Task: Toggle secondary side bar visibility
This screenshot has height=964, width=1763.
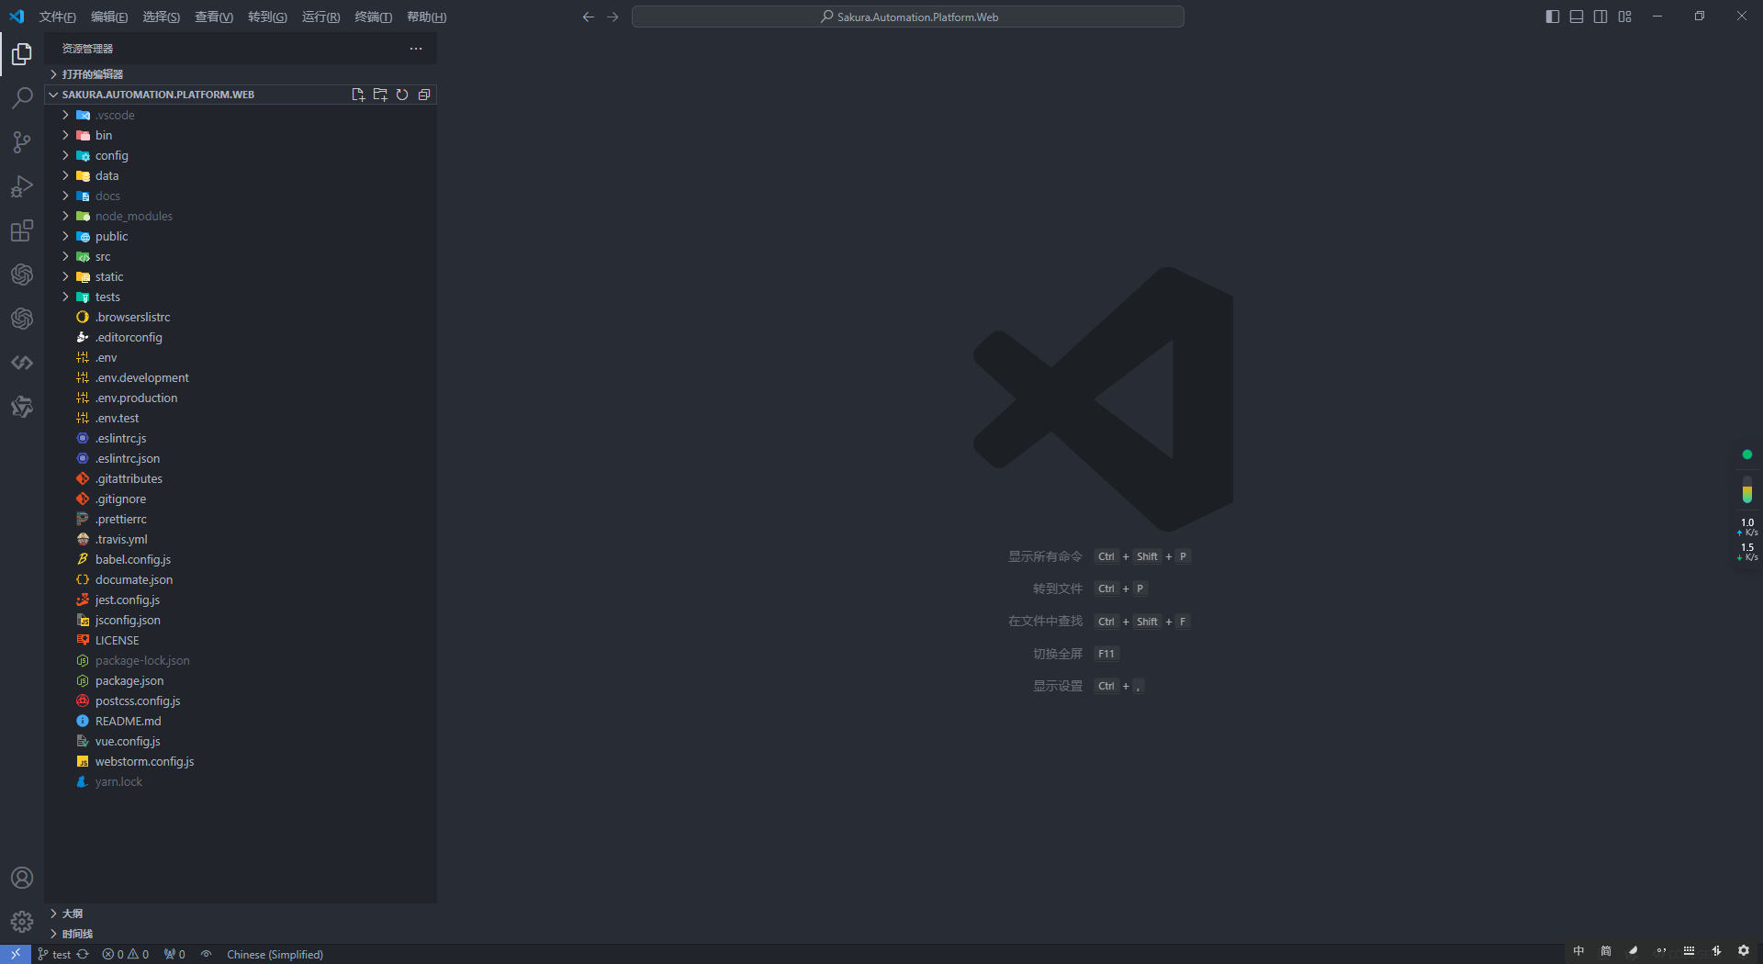Action: [1600, 17]
